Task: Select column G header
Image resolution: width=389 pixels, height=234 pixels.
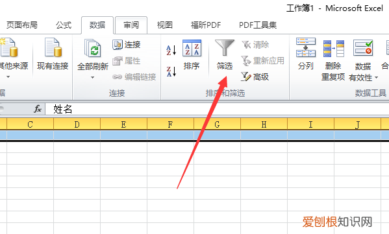Action: [218, 124]
